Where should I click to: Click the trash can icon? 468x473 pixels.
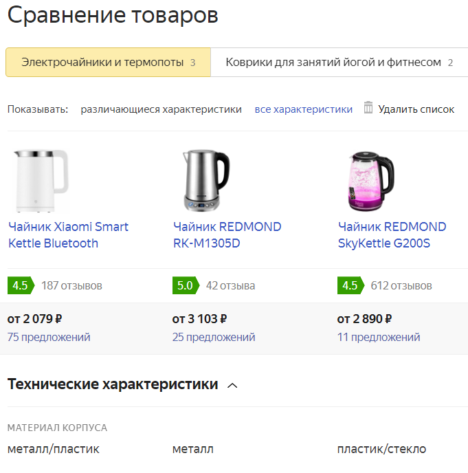pos(368,107)
